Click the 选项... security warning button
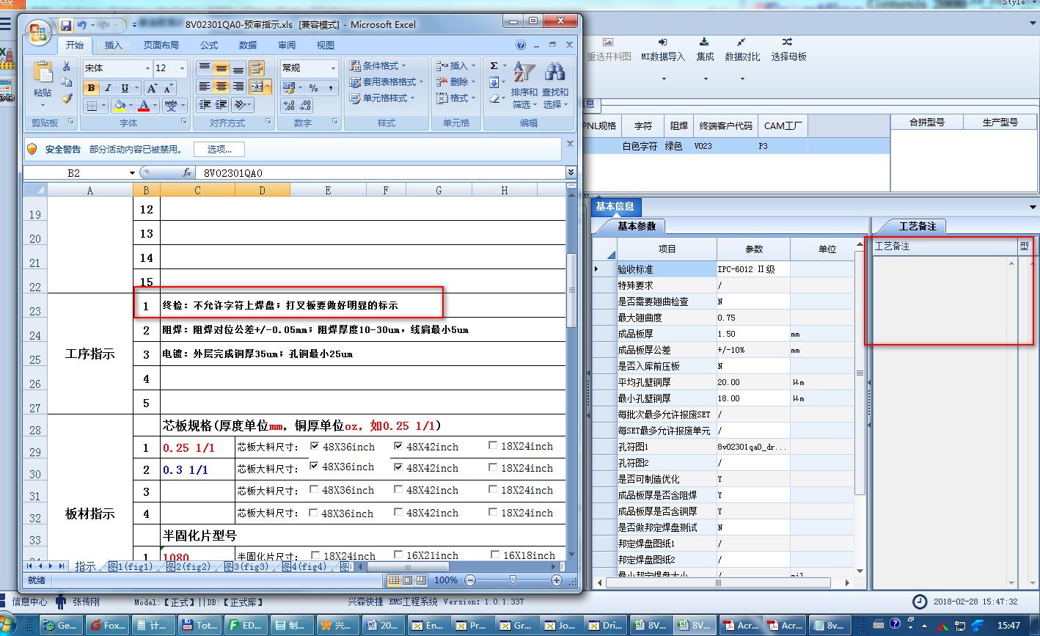 (219, 150)
